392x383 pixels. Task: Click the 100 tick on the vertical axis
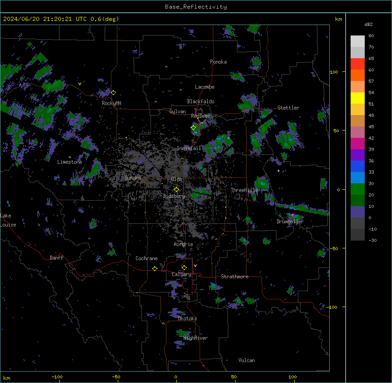[334, 72]
